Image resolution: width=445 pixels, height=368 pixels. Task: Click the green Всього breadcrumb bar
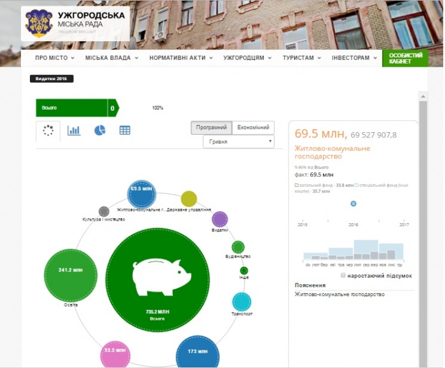click(x=77, y=108)
